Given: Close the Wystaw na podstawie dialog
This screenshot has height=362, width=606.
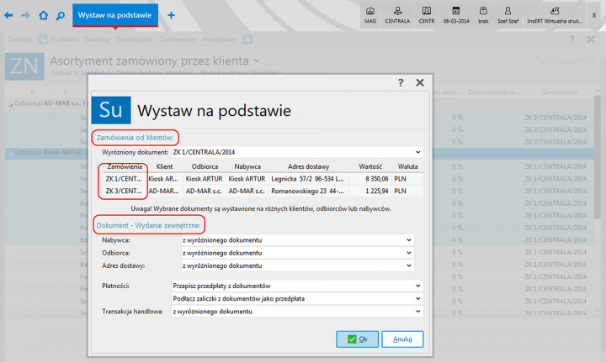Looking at the screenshot, I should pyautogui.click(x=420, y=82).
